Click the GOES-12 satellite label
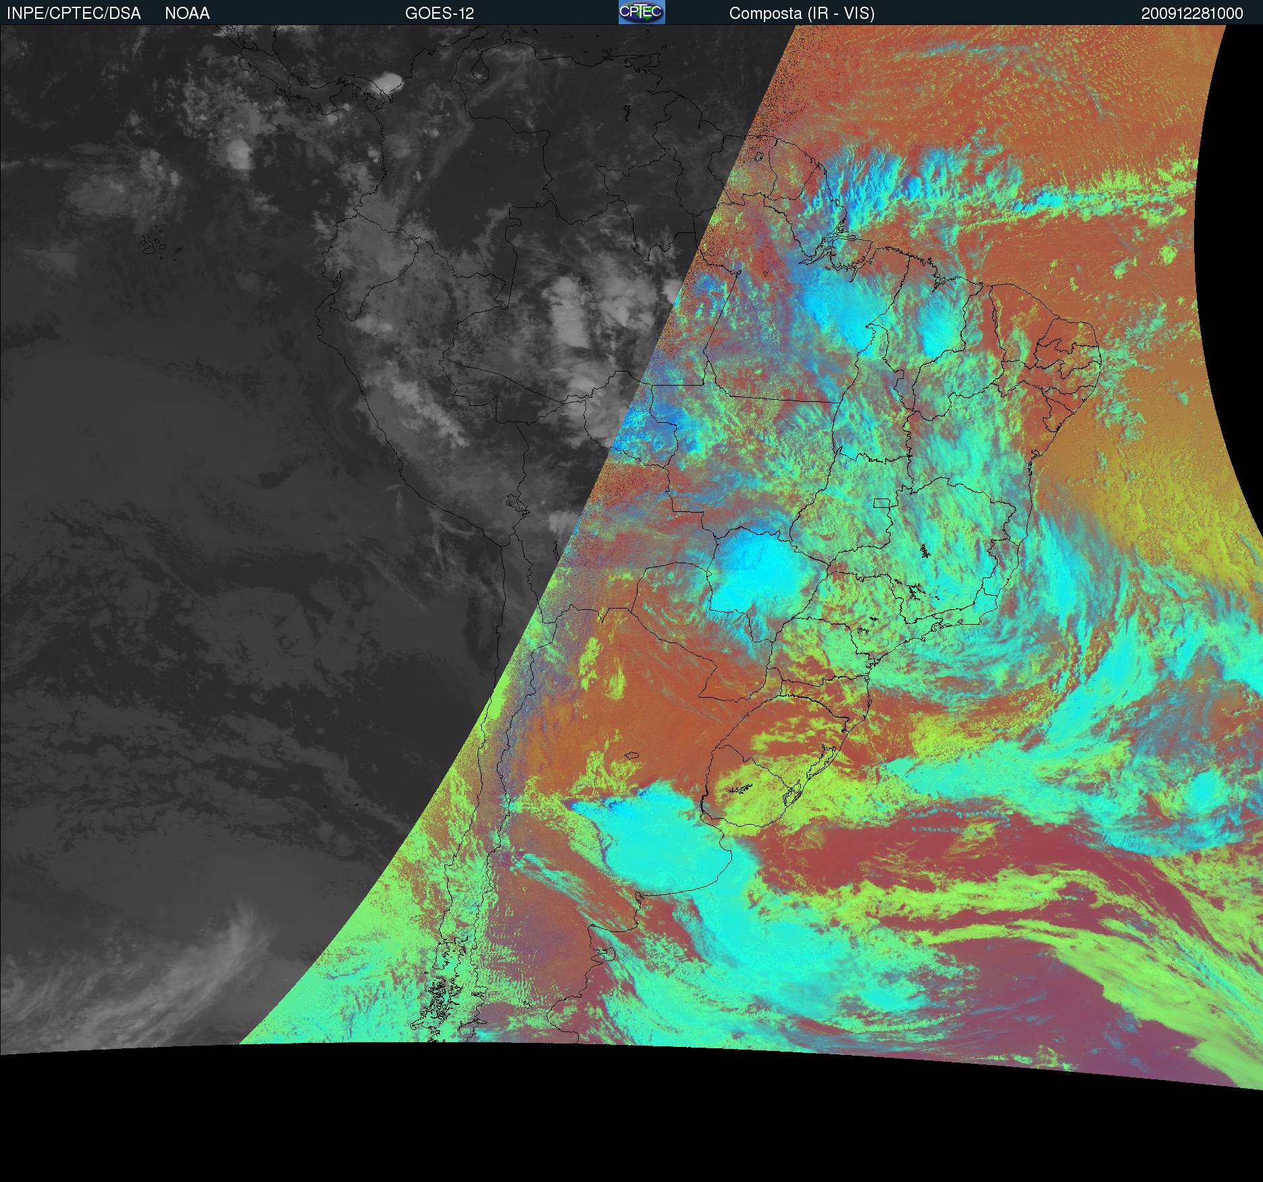Screen dimensions: 1263x1182 coord(439,14)
